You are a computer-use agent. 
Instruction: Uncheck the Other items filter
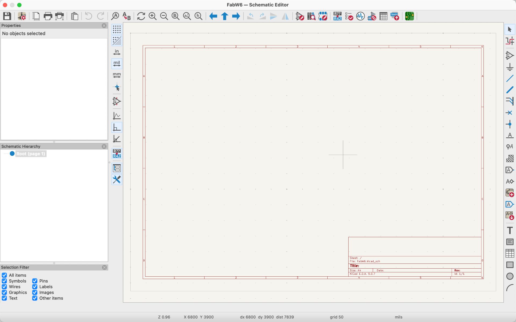(35, 298)
